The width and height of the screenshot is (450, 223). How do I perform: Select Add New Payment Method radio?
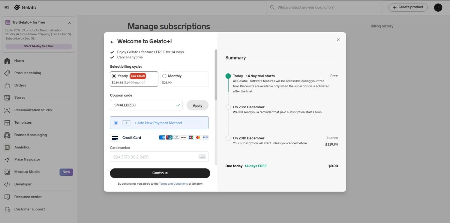116,123
